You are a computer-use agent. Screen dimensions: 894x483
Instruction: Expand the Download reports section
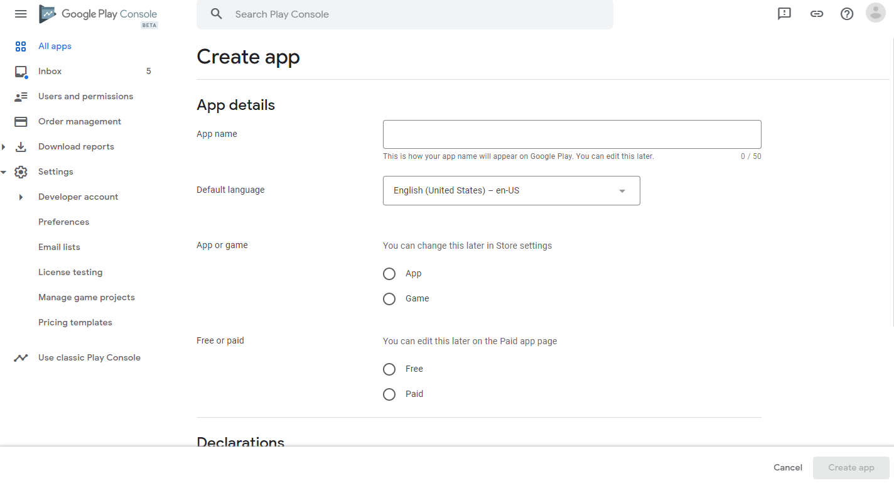[x=4, y=147]
